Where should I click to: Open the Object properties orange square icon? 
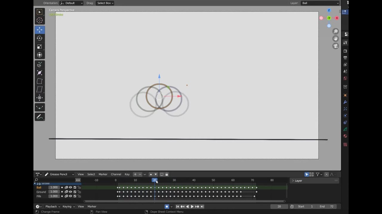point(345,95)
